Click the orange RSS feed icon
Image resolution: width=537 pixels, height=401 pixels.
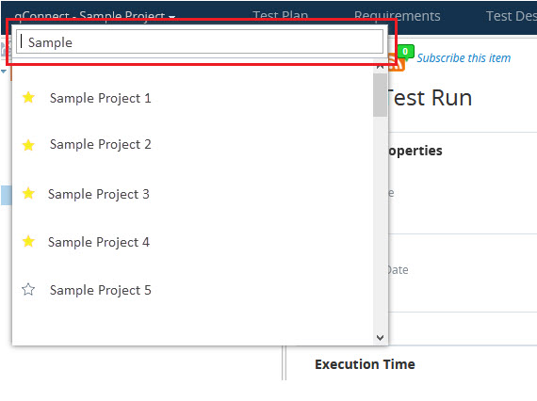(x=399, y=65)
